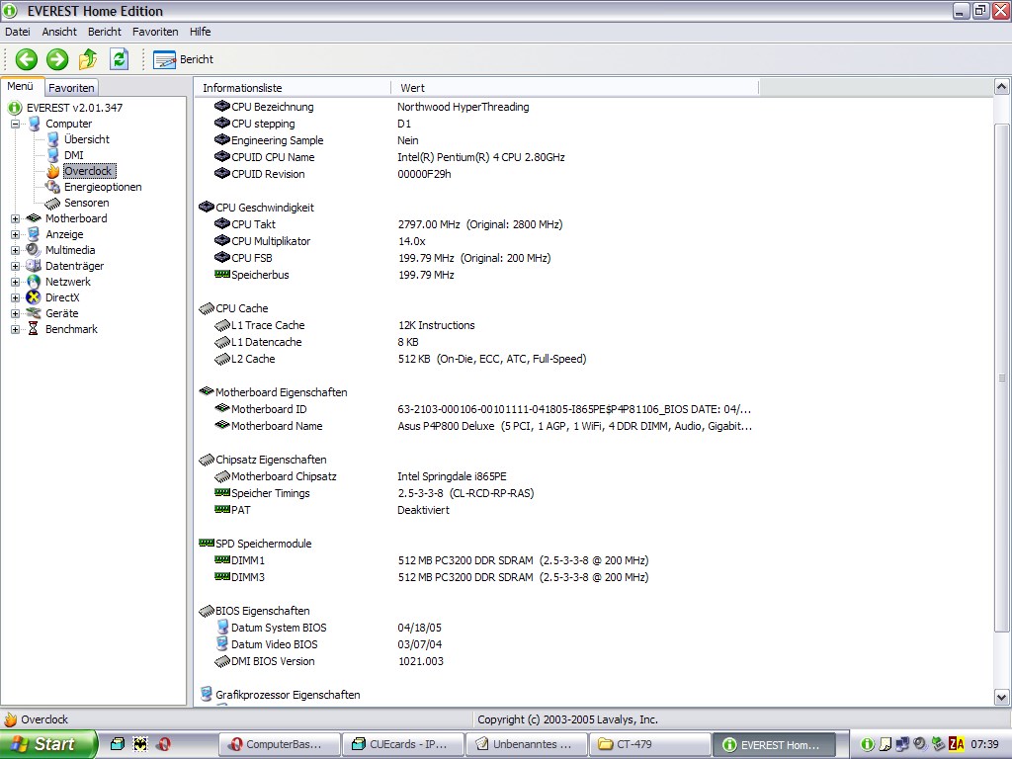Image resolution: width=1012 pixels, height=759 pixels.
Task: Go up one level with Up icon
Action: click(x=88, y=59)
